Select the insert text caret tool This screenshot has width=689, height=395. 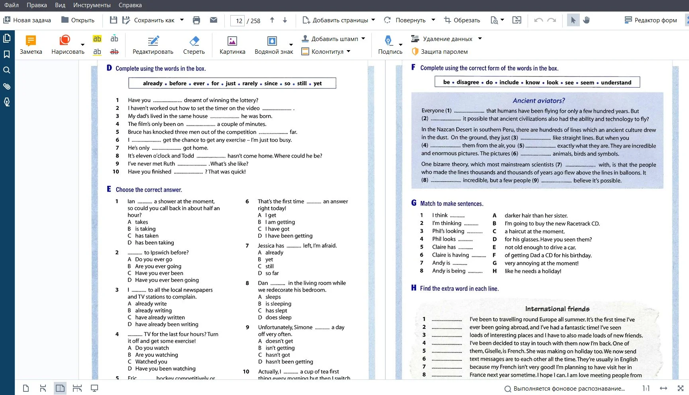click(114, 39)
